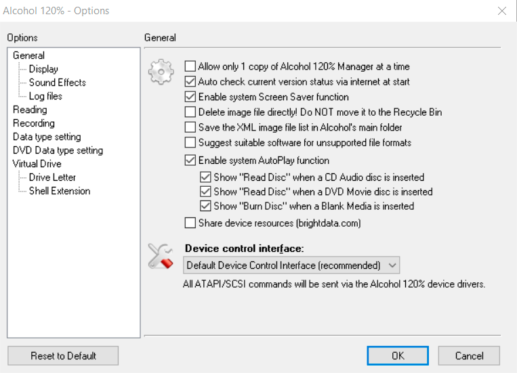The height and width of the screenshot is (373, 517).
Task: Open Sound Effects settings
Action: click(58, 83)
